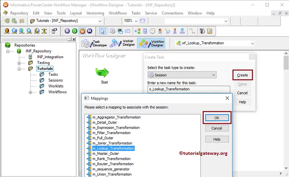Launch Workflow Monitor with the M icon
The image size is (289, 177).
89,31
